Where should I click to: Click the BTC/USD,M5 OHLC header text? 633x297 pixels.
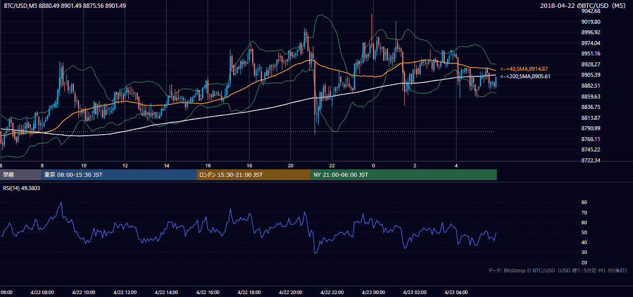coord(65,5)
